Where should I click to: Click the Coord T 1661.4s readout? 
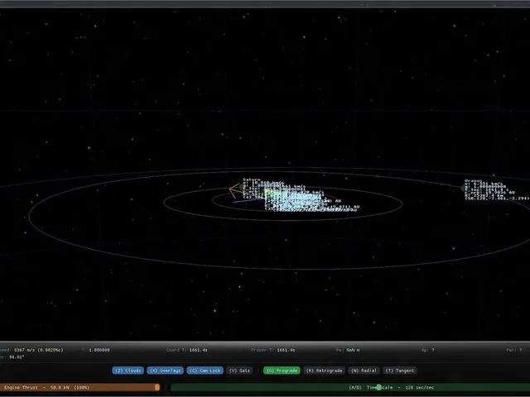[186, 350]
